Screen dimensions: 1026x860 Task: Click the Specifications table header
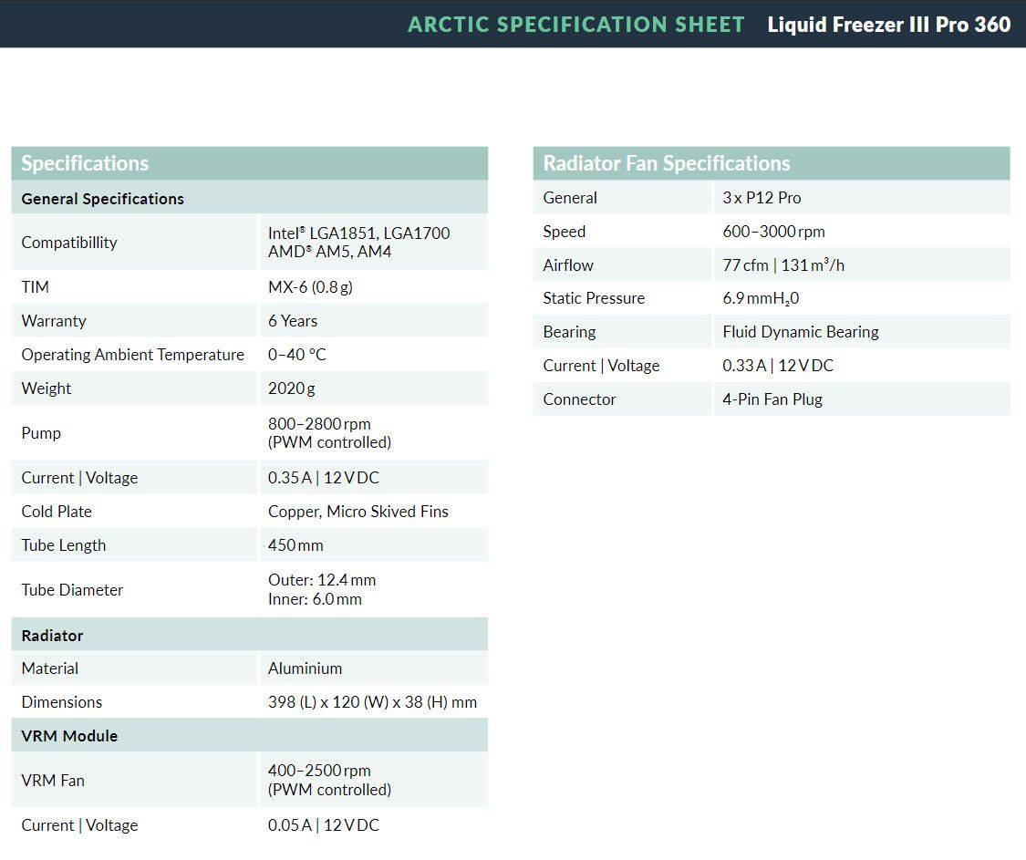click(85, 163)
